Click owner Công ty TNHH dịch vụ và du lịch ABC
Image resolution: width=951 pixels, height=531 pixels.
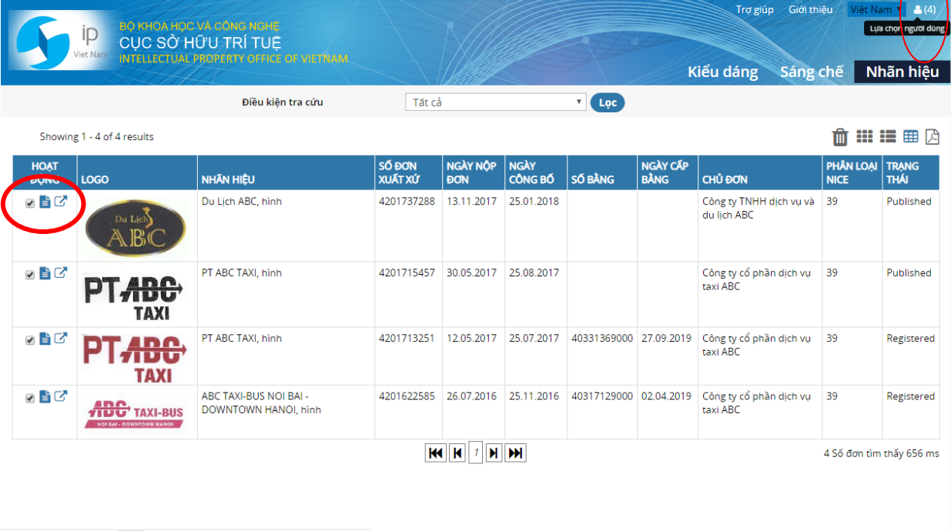coord(758,209)
